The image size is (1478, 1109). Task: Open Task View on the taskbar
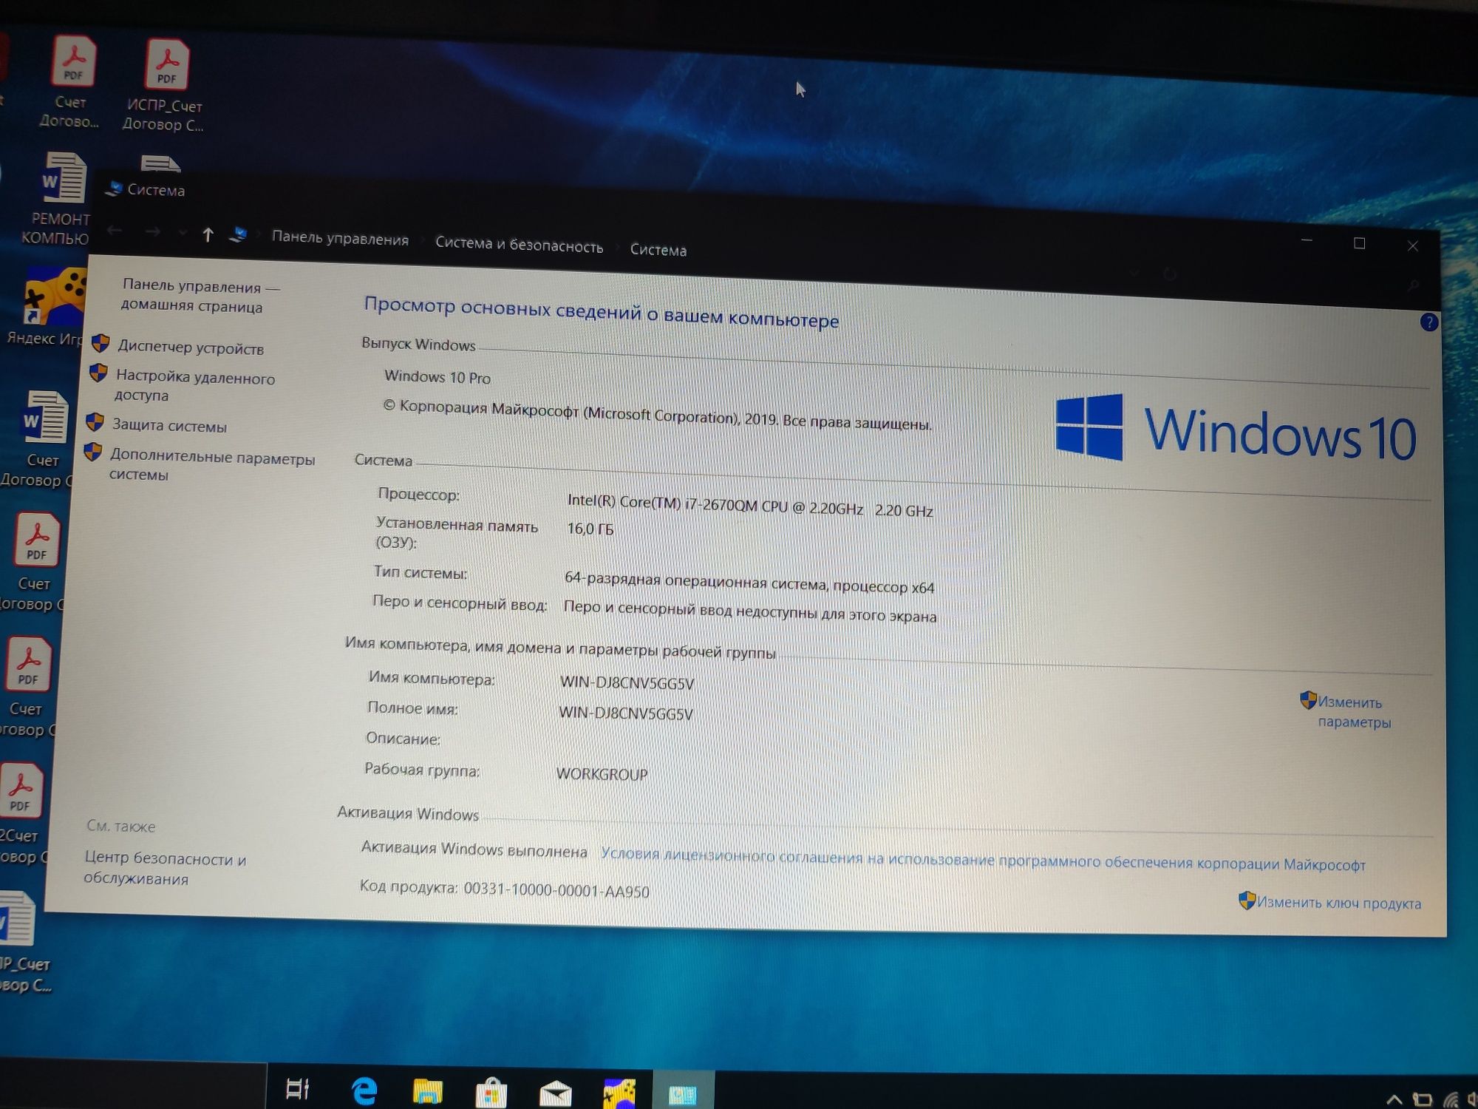tap(297, 1088)
